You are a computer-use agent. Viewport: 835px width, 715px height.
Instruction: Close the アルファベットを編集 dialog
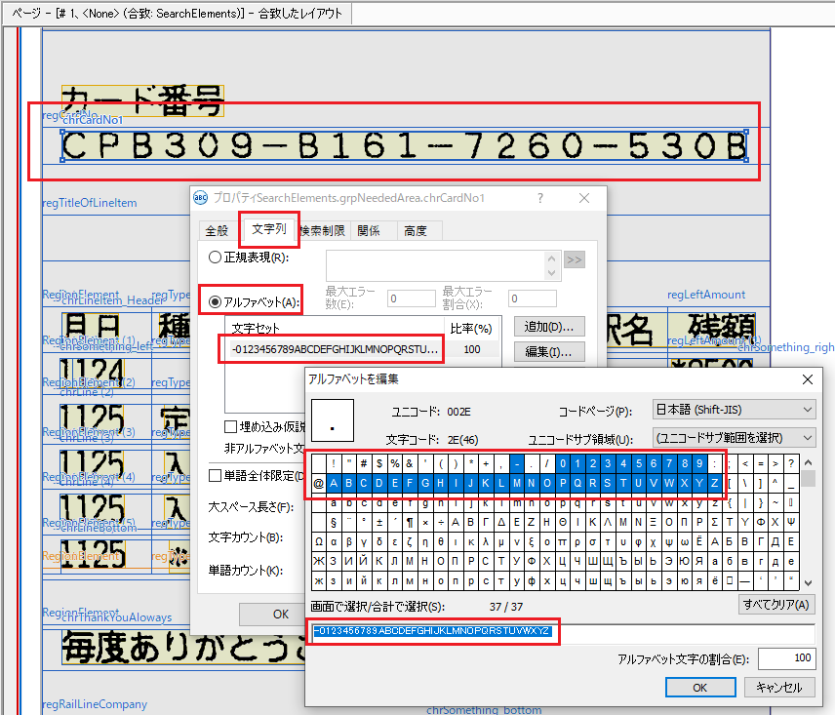pyautogui.click(x=808, y=379)
